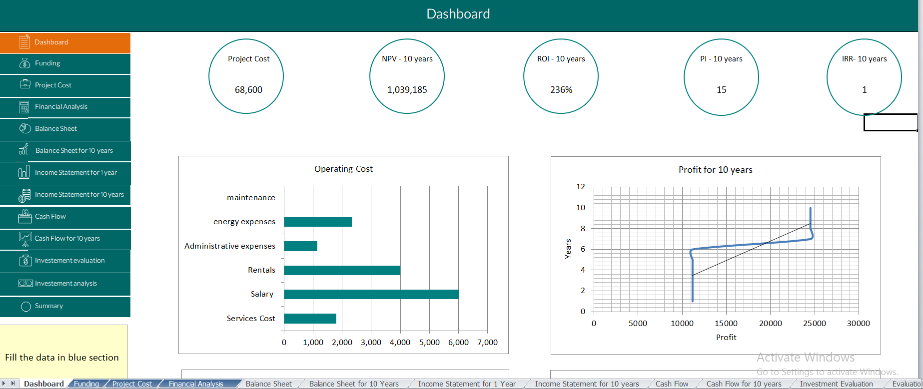Image resolution: width=923 pixels, height=389 pixels.
Task: Open the Summary sidebar button
Action: 65,307
